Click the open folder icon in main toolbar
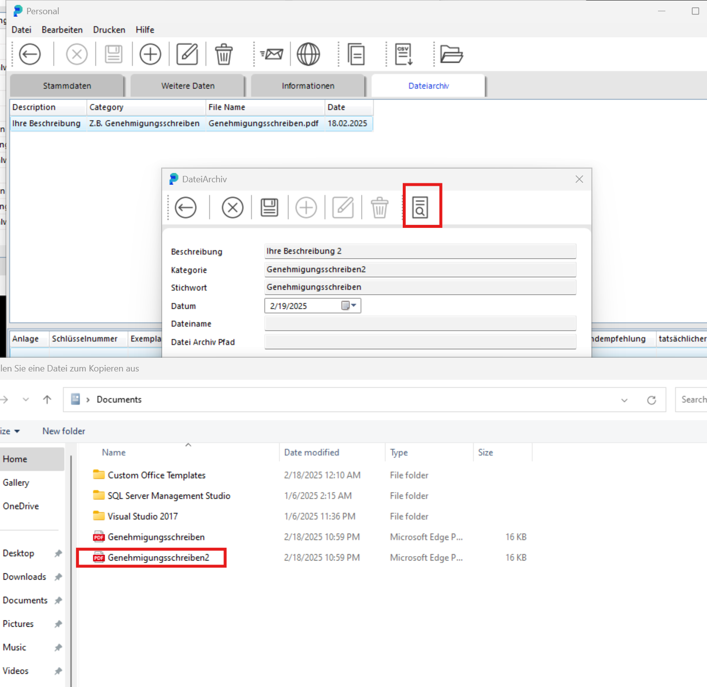This screenshot has width=707, height=687. [451, 54]
